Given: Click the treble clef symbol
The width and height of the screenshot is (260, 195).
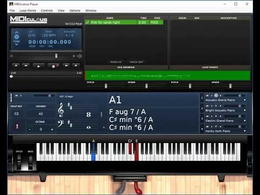Looking at the screenshot, I should 61,110.
